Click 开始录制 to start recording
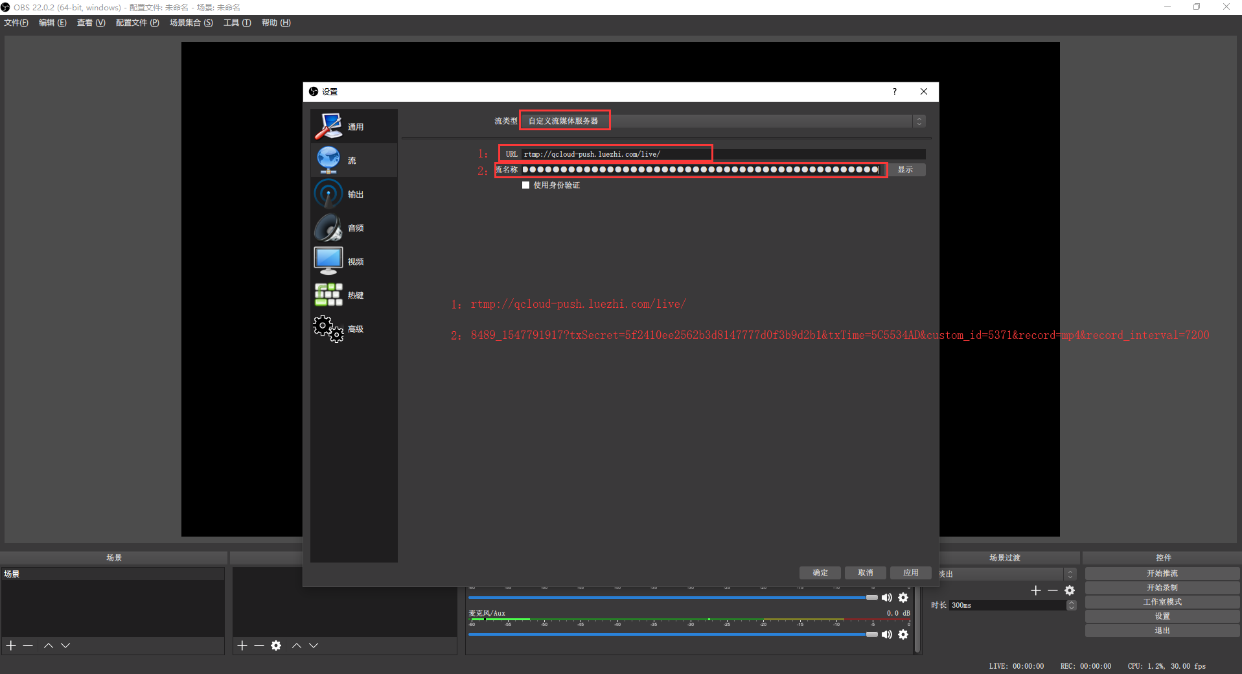Image resolution: width=1242 pixels, height=674 pixels. (x=1162, y=588)
